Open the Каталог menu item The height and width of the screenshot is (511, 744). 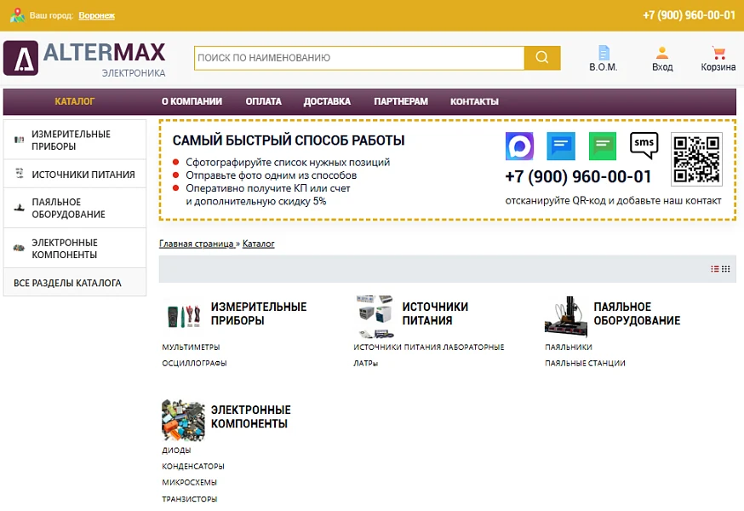(75, 101)
